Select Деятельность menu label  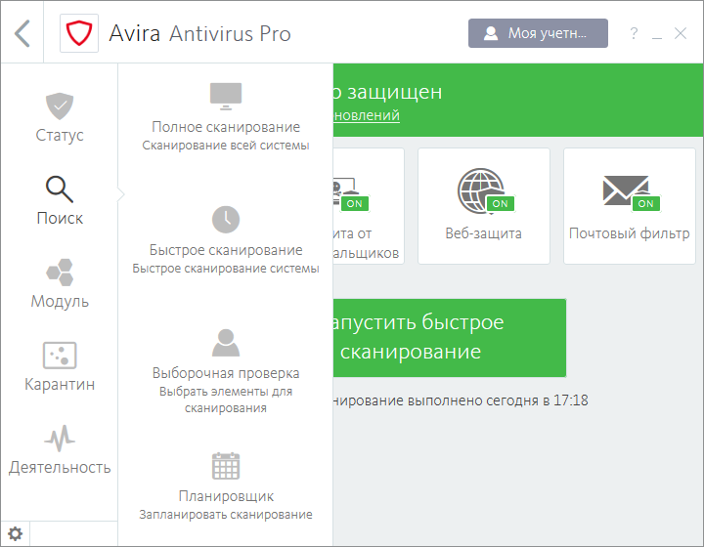(x=60, y=467)
